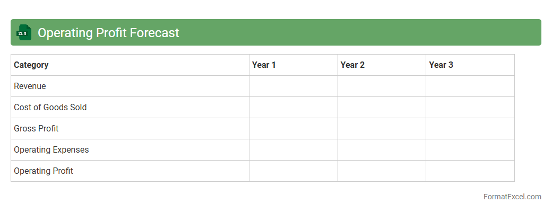This screenshot has height=212, width=552.
Task: Click the Revenue row label
Action: 30,86
